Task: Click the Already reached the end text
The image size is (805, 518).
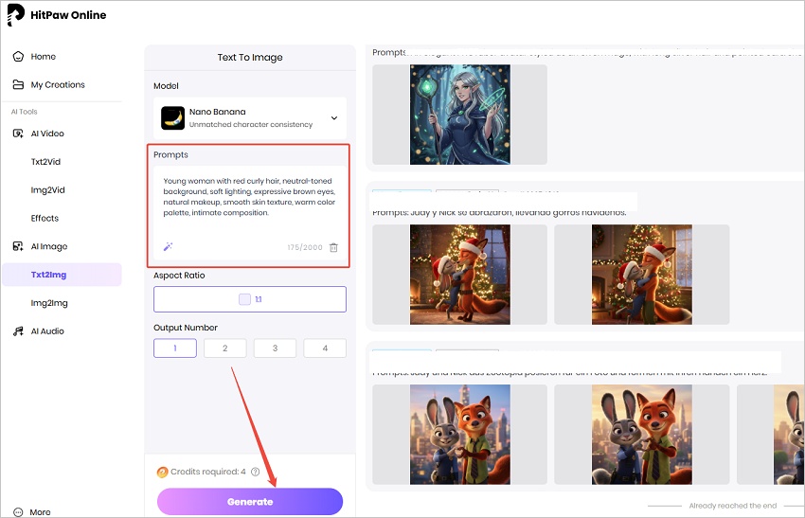Action: [x=733, y=506]
